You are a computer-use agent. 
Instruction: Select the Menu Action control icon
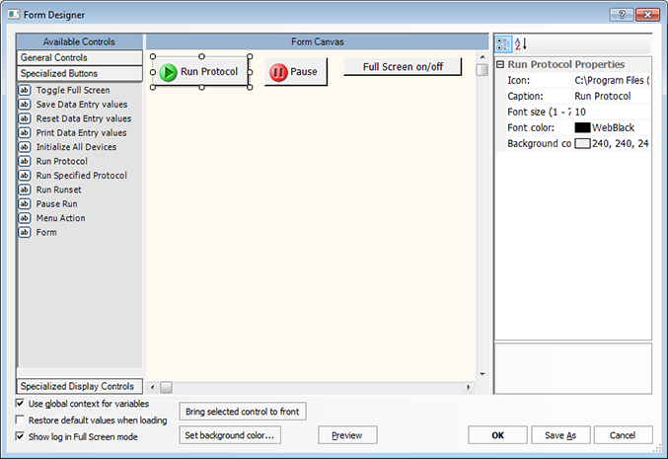click(x=25, y=218)
